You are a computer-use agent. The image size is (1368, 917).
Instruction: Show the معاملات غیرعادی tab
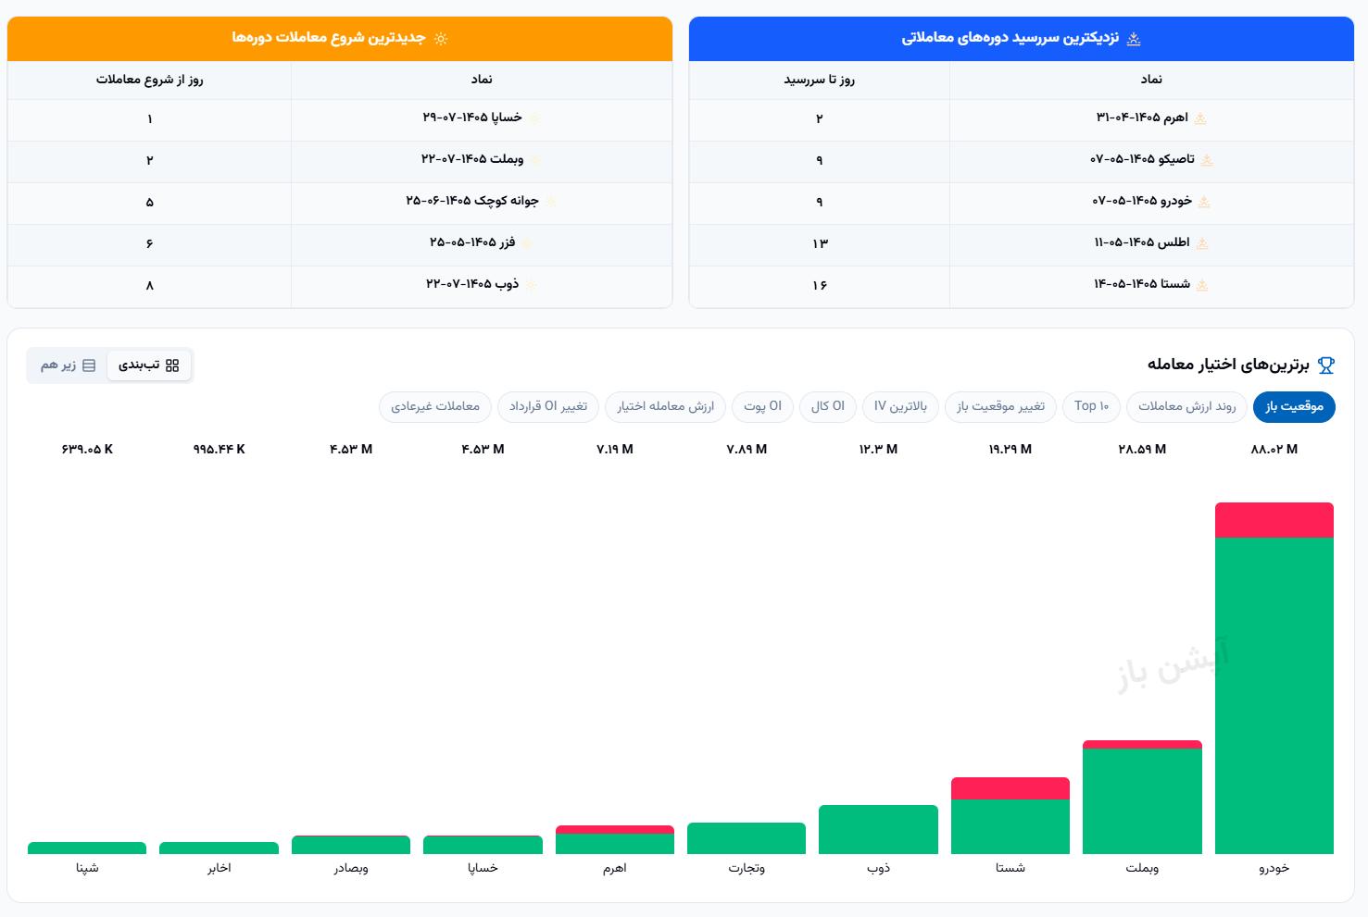click(x=435, y=406)
